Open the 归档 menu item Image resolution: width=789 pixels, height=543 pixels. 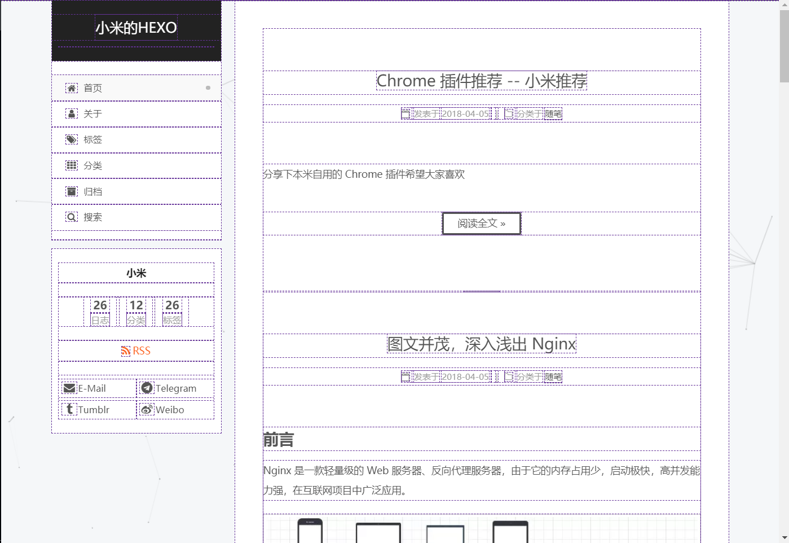[x=136, y=191]
